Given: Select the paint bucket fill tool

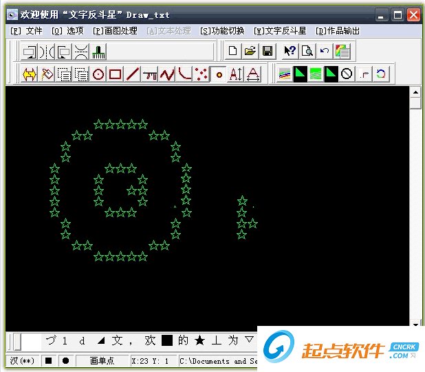Looking at the screenshot, I should pyautogui.click(x=47, y=74).
